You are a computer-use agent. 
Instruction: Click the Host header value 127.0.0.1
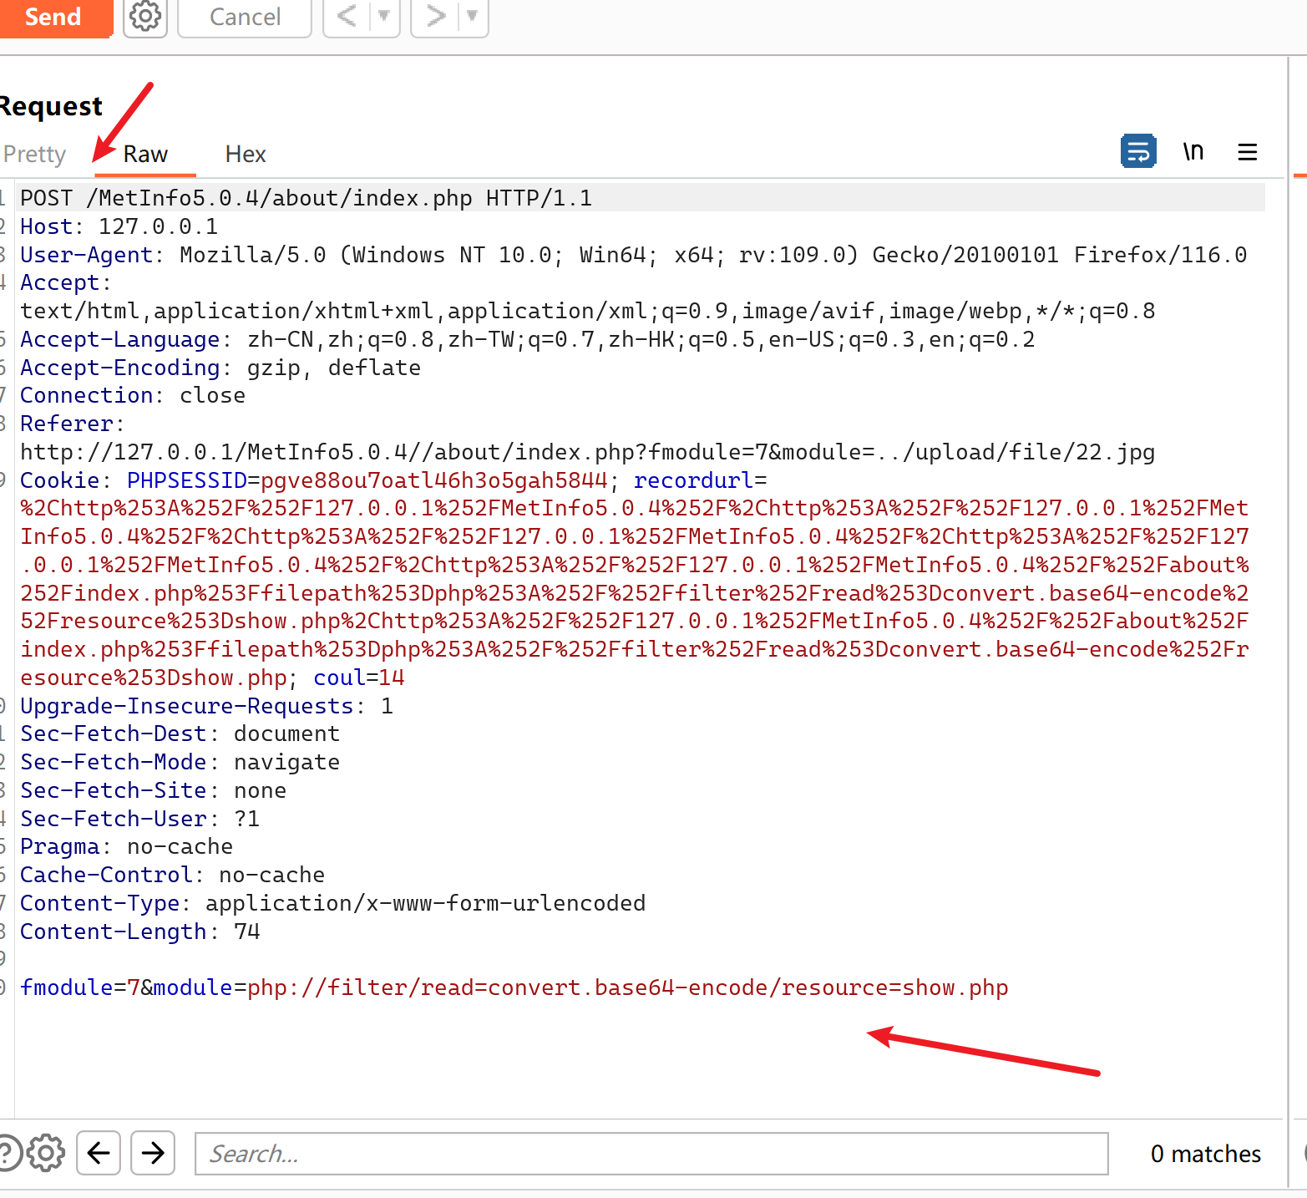click(158, 226)
